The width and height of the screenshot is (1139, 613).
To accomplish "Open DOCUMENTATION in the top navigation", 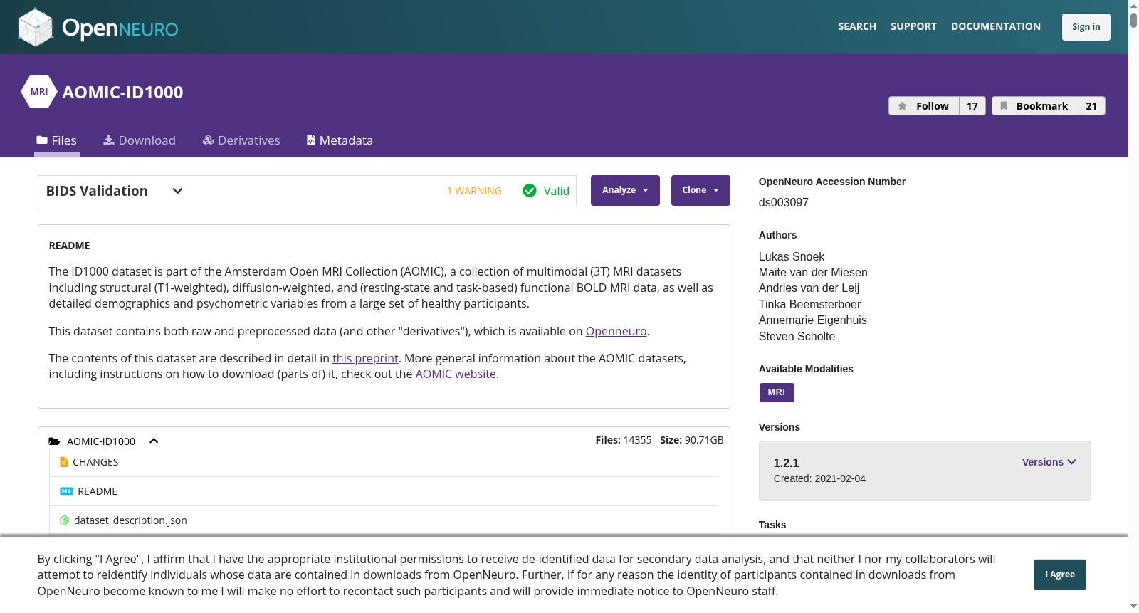I will 996,26.
